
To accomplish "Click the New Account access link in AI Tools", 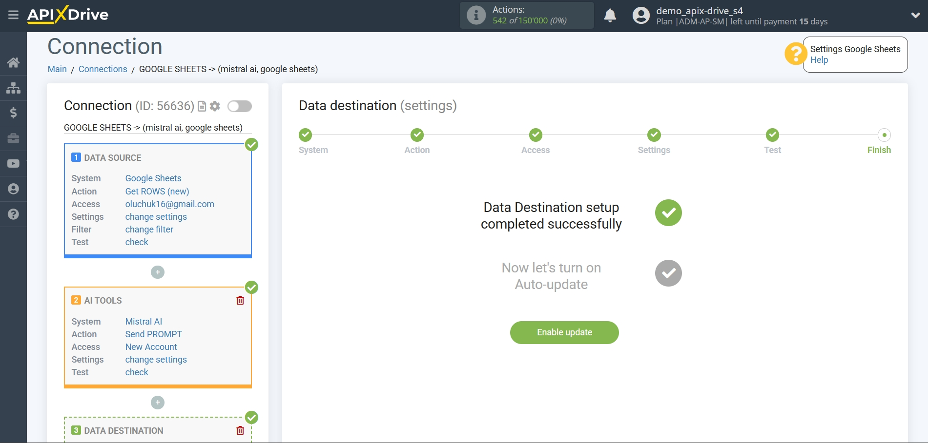I will pos(150,347).
